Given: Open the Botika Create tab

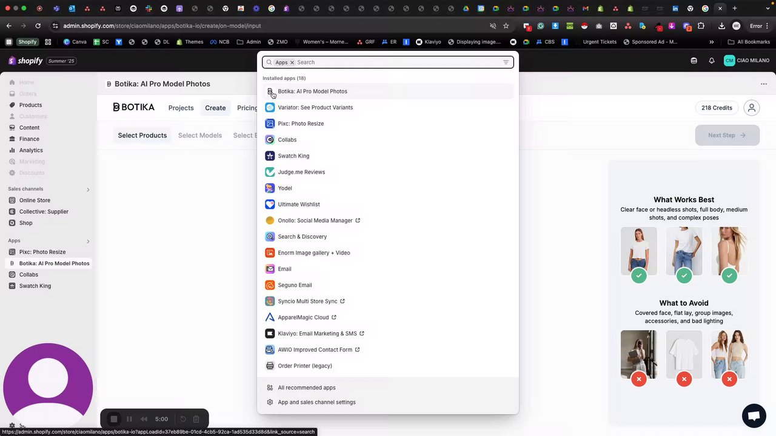Looking at the screenshot, I should point(215,108).
